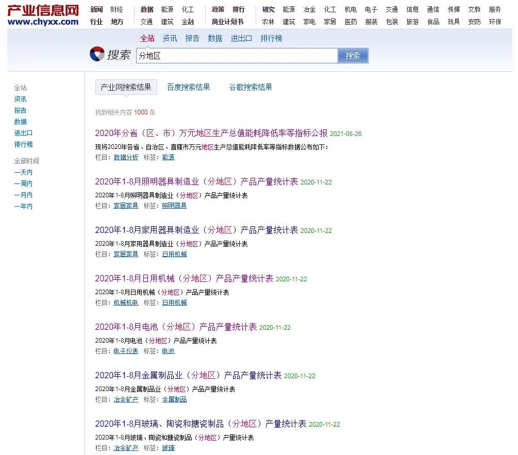Viewport: 518px width, 455px height.
Task: Switch to 谷歌搜索结果 results tab
Action: pyautogui.click(x=250, y=87)
